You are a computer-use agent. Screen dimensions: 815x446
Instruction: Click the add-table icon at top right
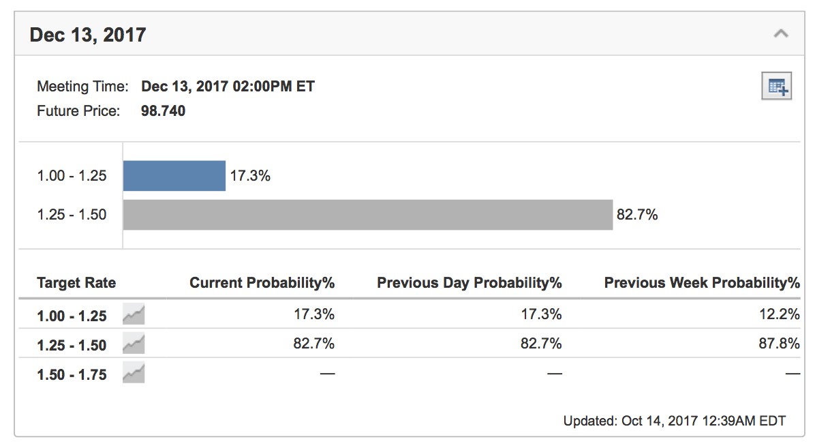tap(776, 86)
